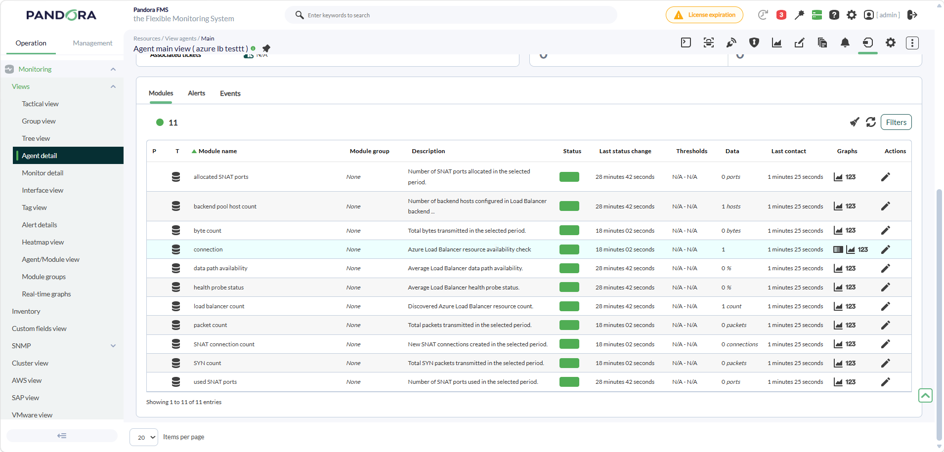Image resolution: width=944 pixels, height=452 pixels.
Task: Click the License expiration warning button
Action: [704, 15]
